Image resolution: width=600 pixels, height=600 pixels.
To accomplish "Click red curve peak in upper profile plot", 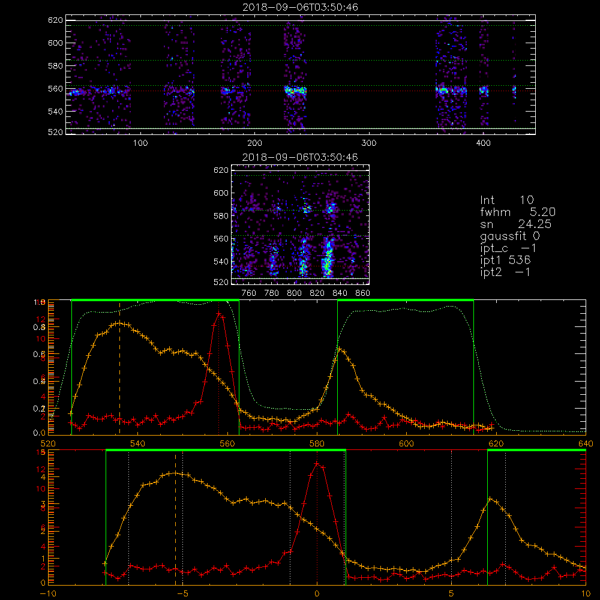I will click(x=218, y=314).
